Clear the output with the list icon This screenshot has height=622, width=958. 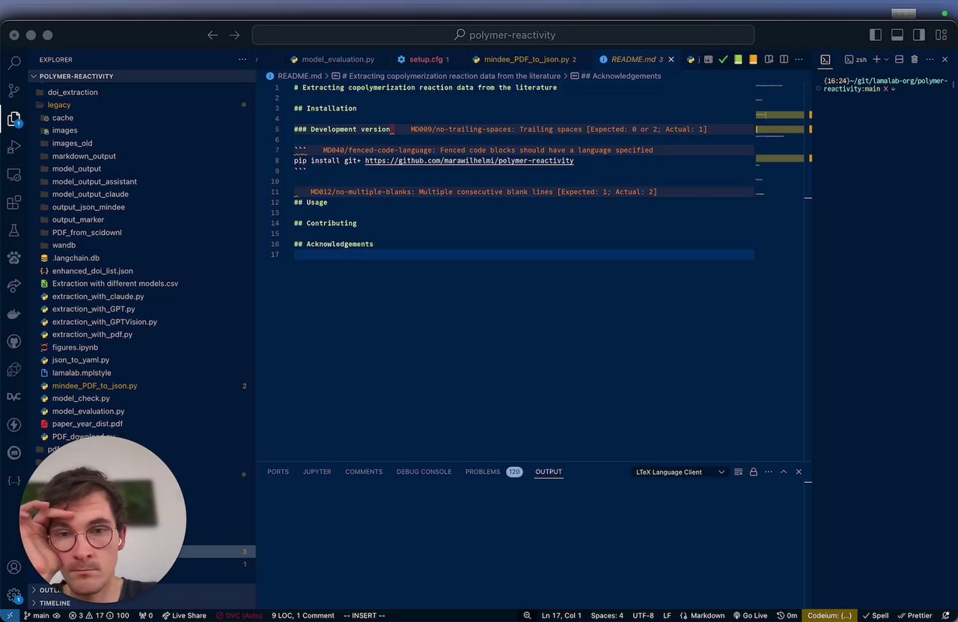pos(738,472)
